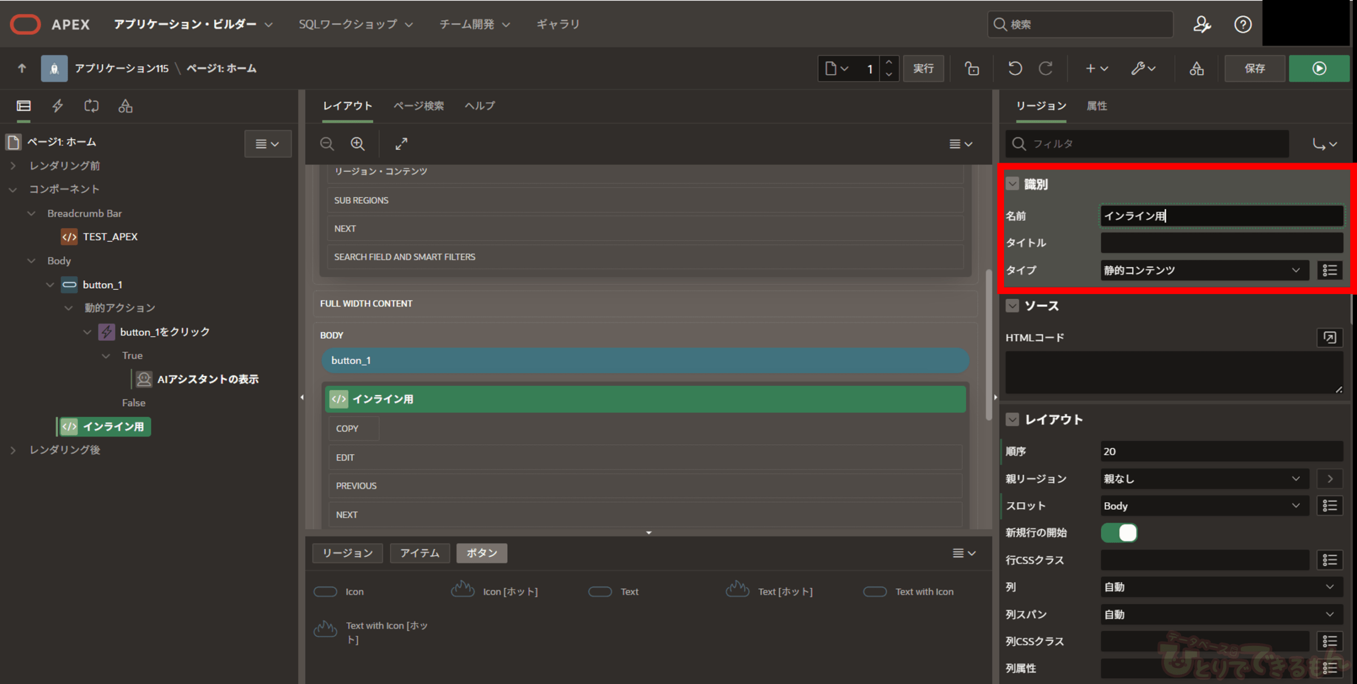Click the Dynamic Actions lightning bolt tab
Viewport: 1357px width, 684px height.
click(58, 106)
